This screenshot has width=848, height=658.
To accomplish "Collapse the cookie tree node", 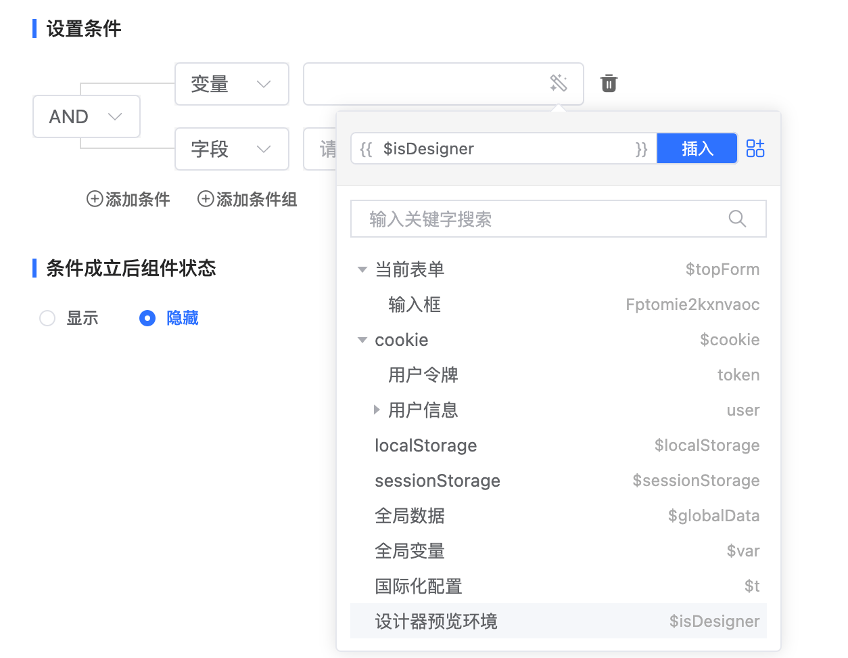I will [x=362, y=340].
